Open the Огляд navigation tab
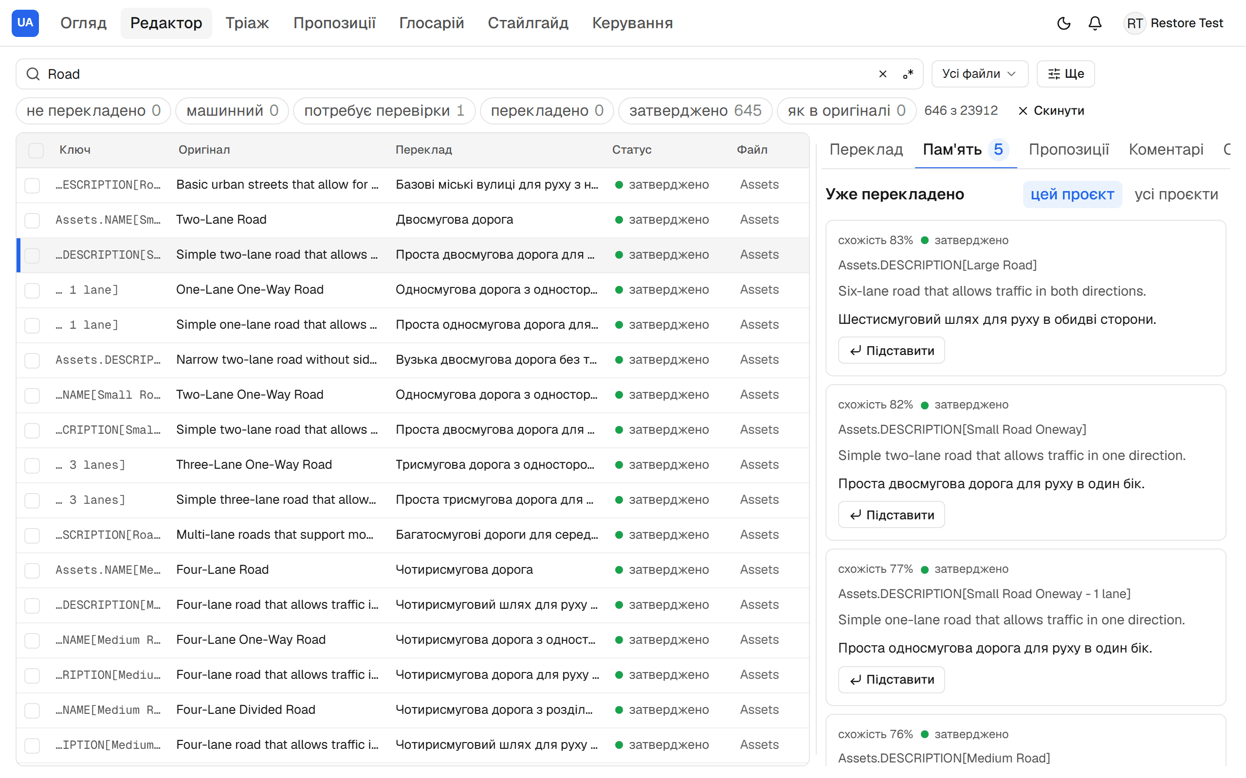 point(83,23)
